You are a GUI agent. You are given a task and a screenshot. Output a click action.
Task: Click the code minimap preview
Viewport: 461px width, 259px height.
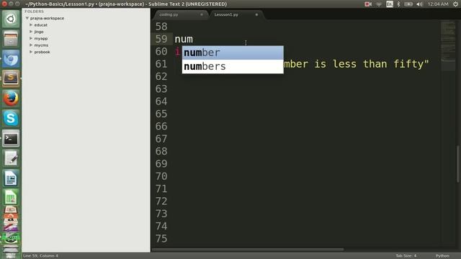[x=448, y=45]
